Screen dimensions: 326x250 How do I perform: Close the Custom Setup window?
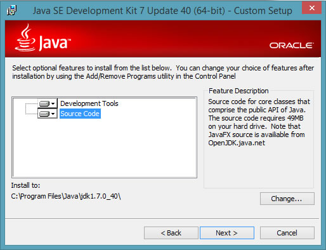point(311,8)
